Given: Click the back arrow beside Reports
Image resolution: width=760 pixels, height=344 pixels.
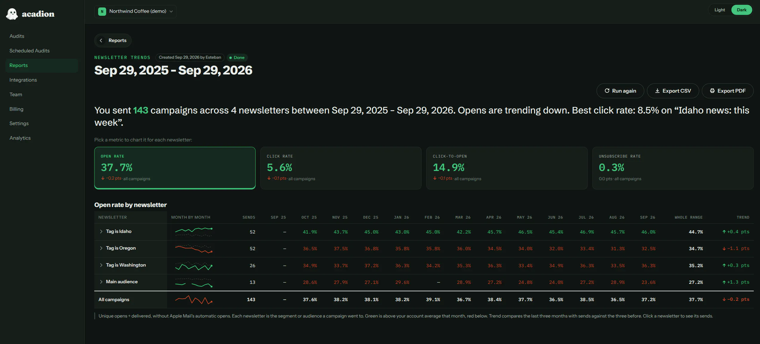Looking at the screenshot, I should [x=101, y=41].
